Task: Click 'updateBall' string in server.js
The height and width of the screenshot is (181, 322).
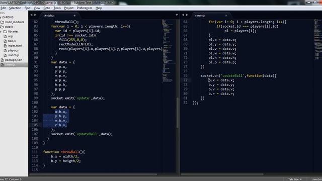Action: [x=232, y=75]
